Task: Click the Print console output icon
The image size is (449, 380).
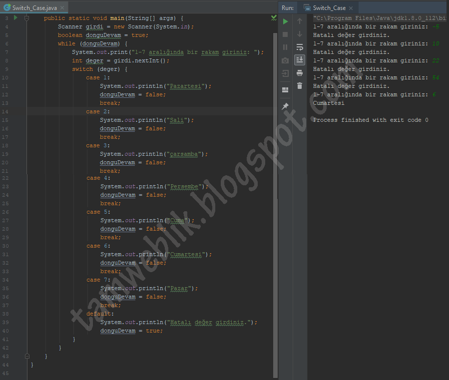Action: [300, 73]
